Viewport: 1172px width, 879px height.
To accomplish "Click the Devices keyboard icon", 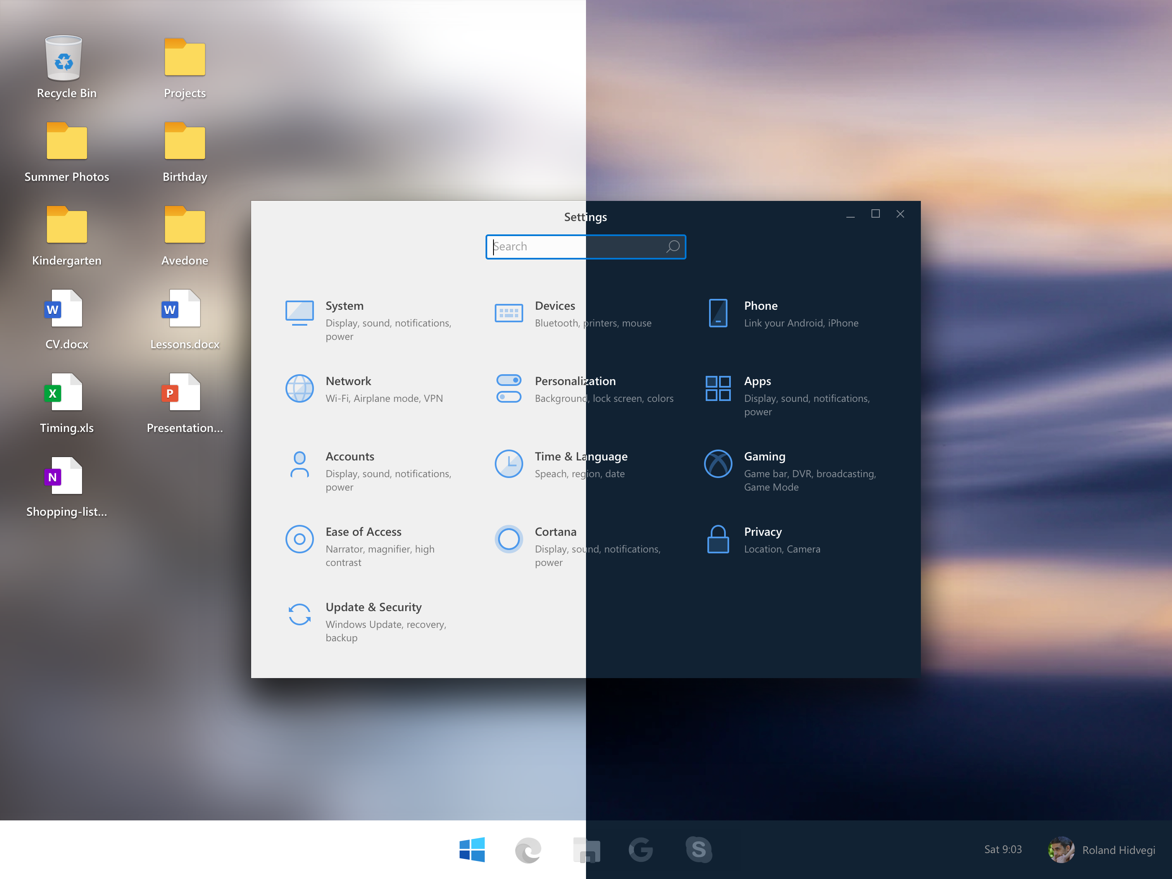I will pyautogui.click(x=509, y=313).
